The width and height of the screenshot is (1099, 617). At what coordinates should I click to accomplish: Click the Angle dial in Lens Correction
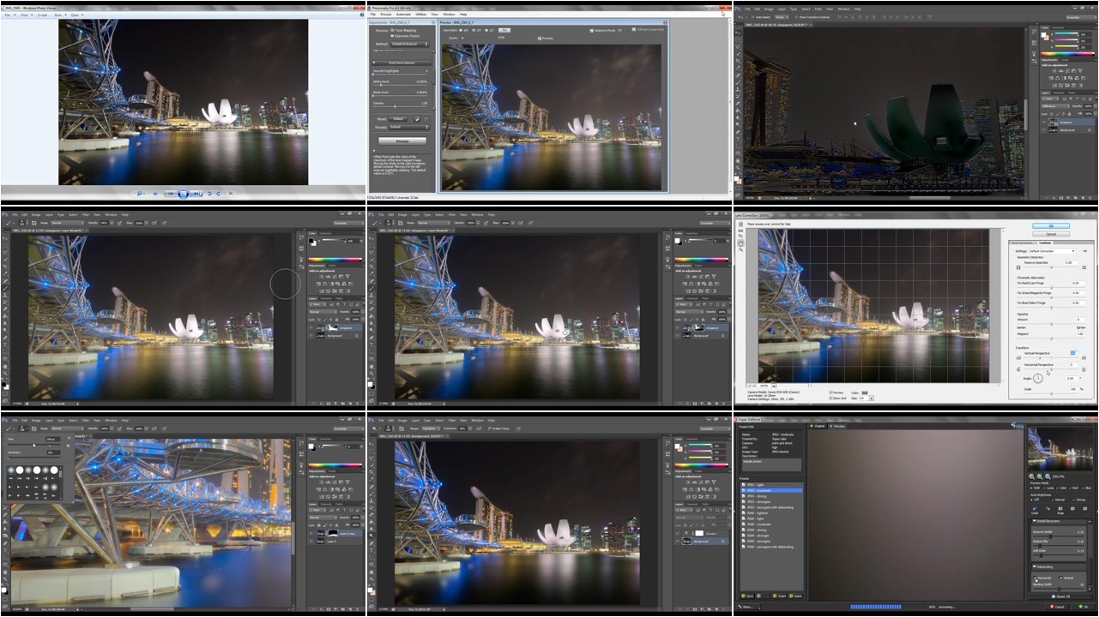[1038, 378]
